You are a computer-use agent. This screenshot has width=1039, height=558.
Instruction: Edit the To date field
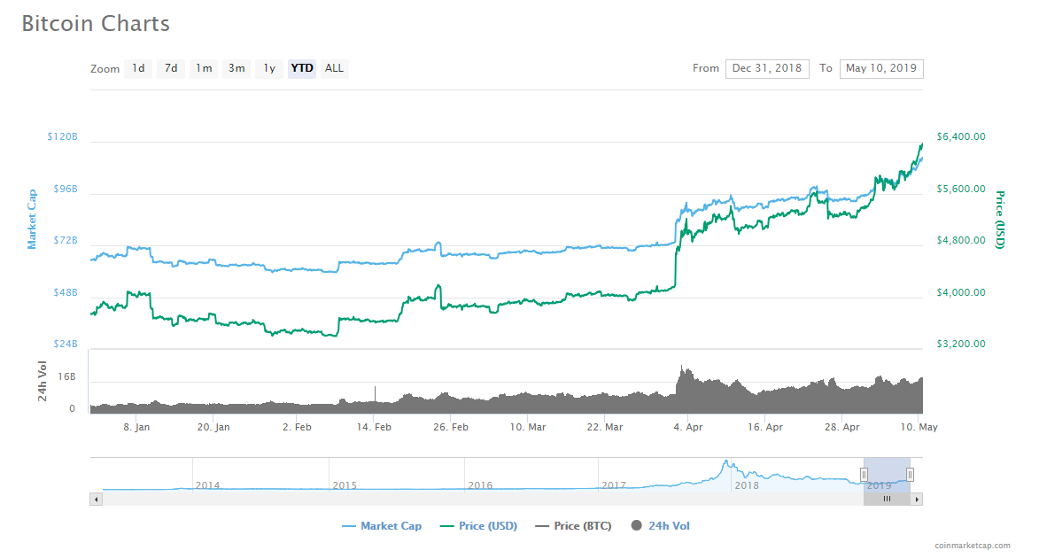click(880, 68)
